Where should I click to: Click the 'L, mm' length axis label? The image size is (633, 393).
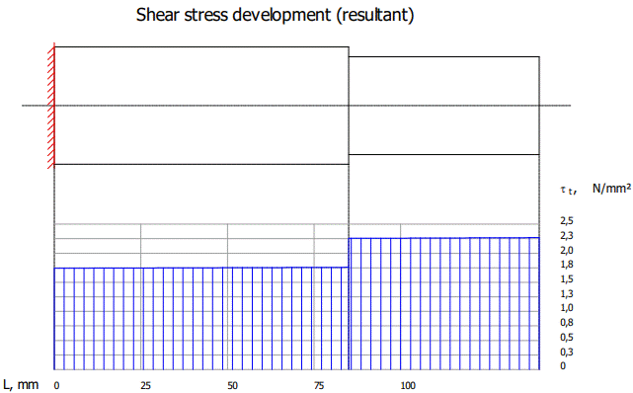pyautogui.click(x=21, y=384)
